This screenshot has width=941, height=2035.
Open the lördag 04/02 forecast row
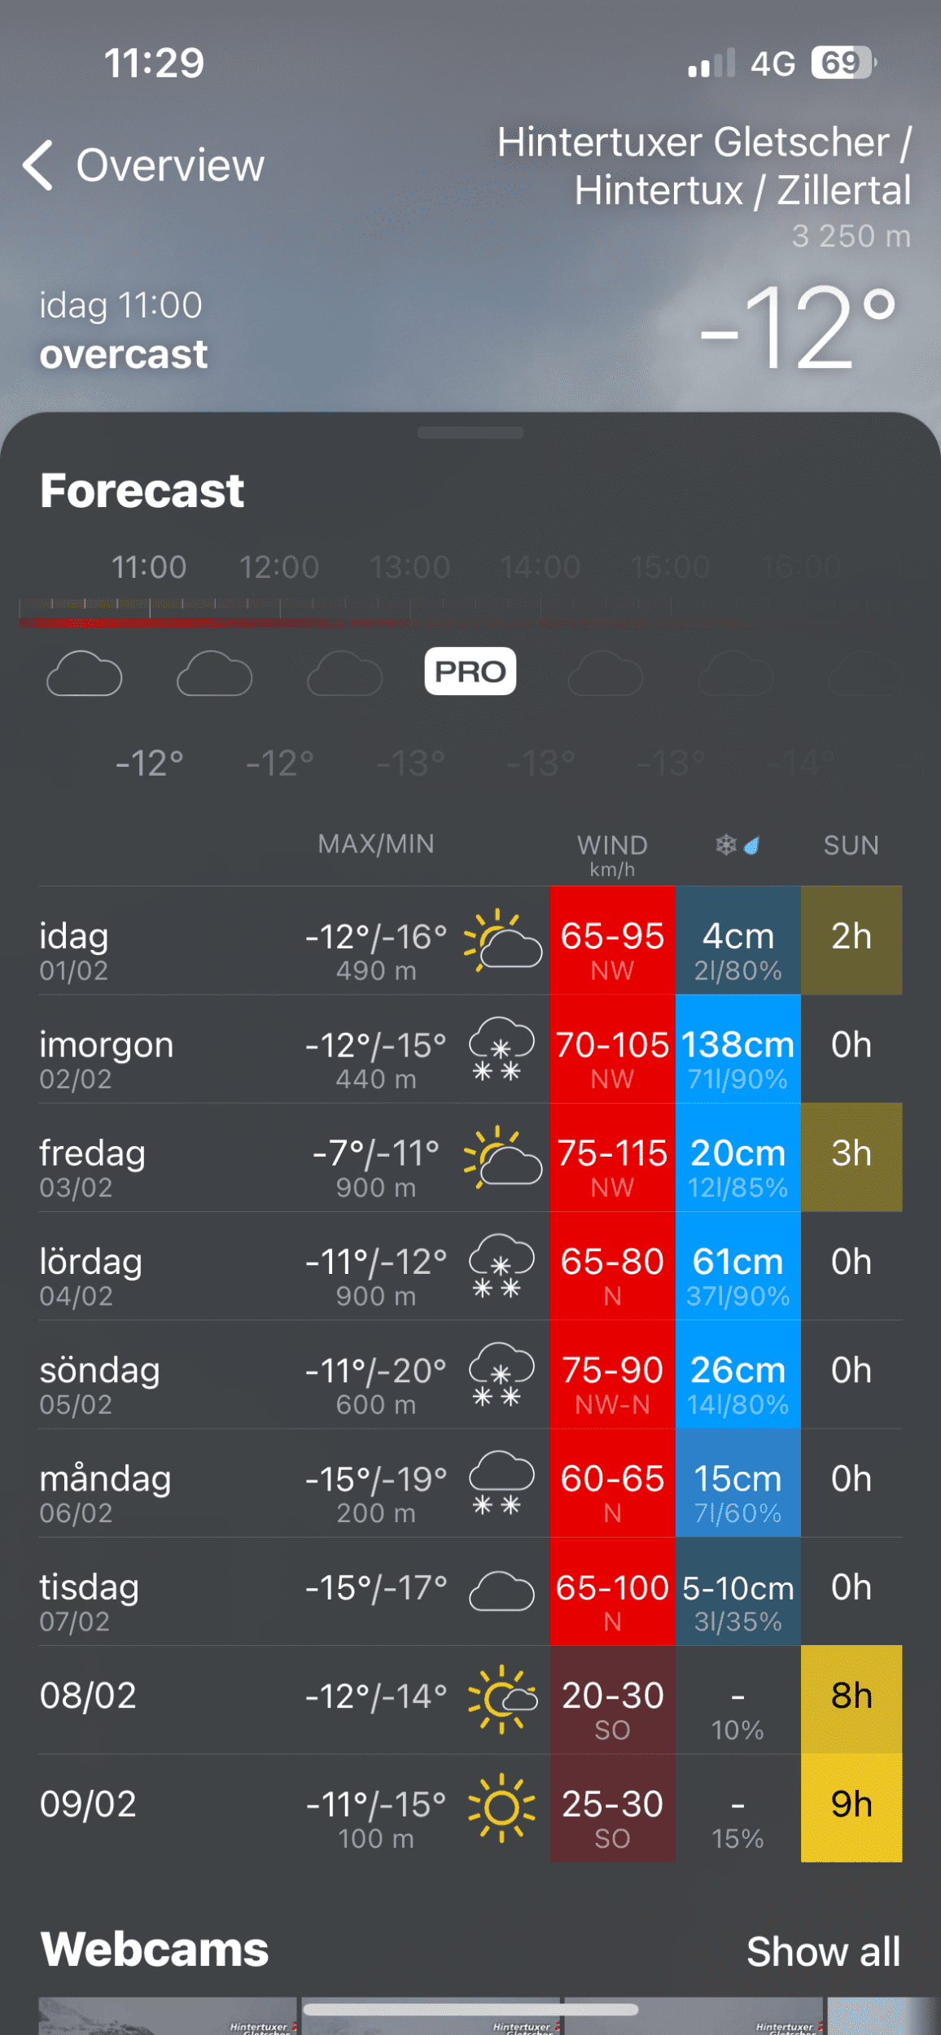[244, 1266]
